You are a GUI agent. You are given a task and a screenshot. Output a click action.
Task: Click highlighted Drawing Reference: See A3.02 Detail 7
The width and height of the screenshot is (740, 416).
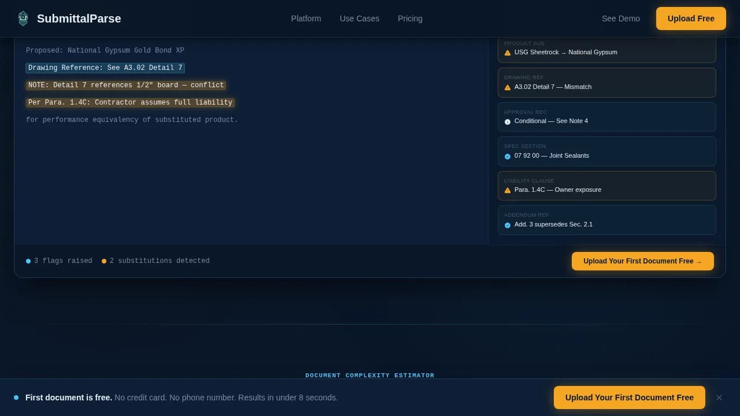point(105,68)
